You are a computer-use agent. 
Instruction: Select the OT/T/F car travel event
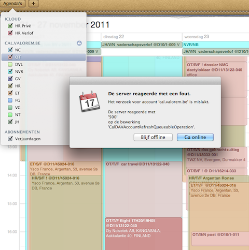click(143, 189)
